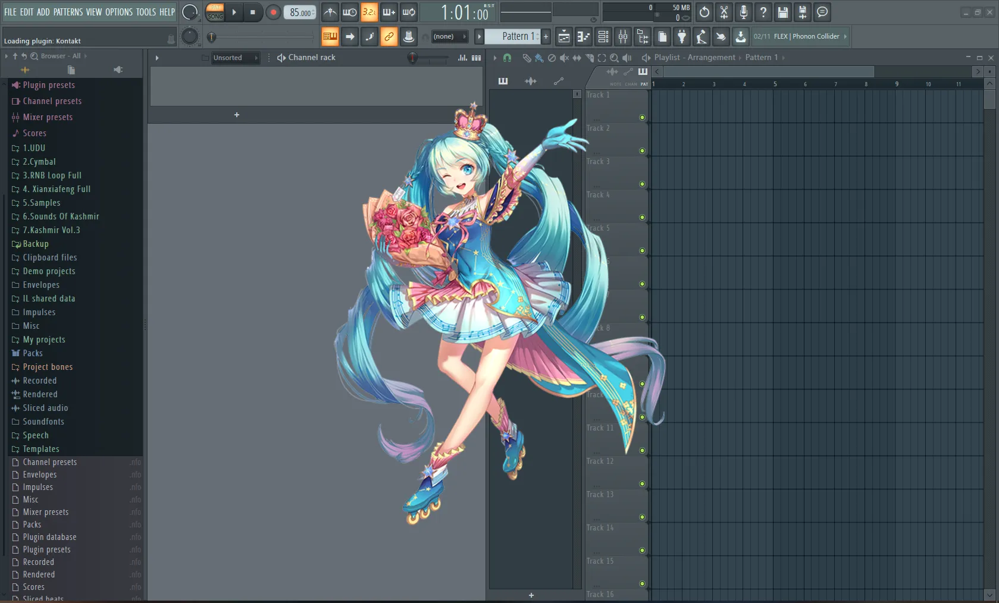999x603 pixels.
Task: Select the playlist Mute tool
Action: point(564,58)
